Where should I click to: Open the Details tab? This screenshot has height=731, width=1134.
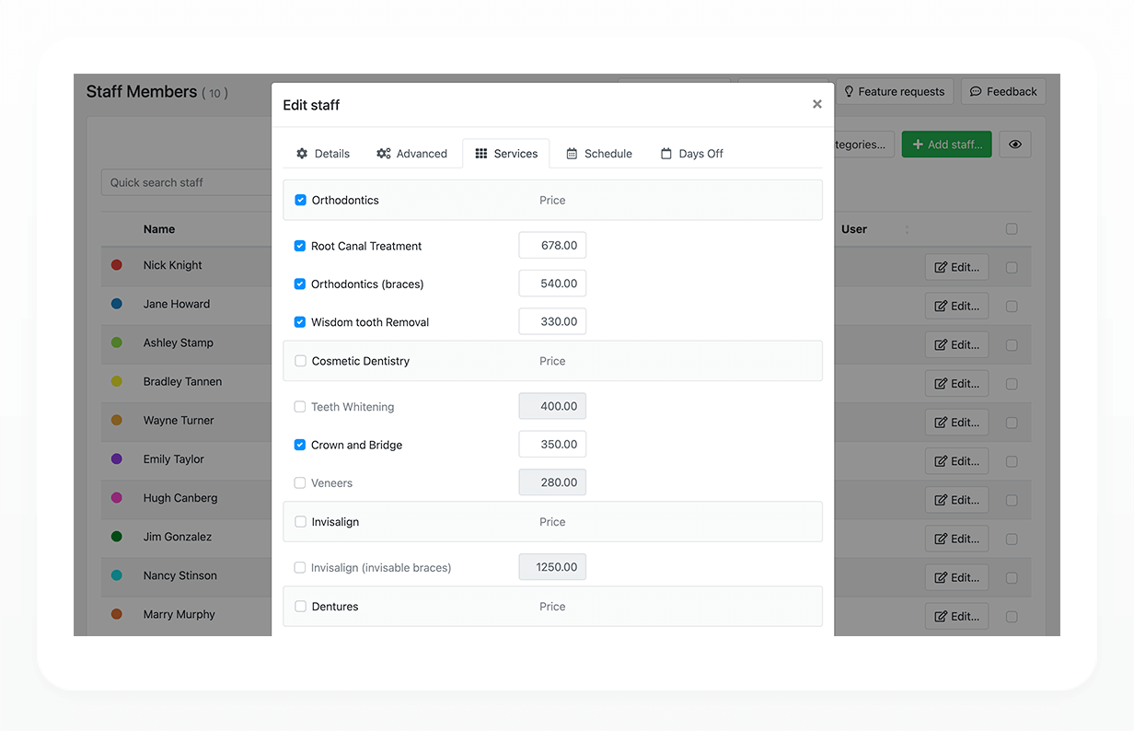322,154
